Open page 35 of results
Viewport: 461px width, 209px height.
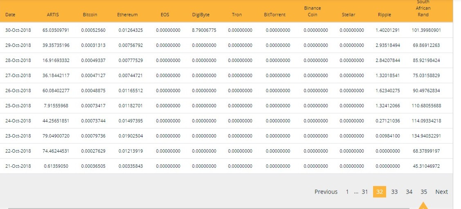pos(424,192)
